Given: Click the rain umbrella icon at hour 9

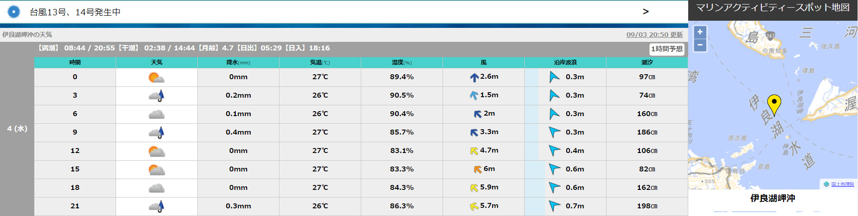Looking at the screenshot, I should [x=156, y=132].
